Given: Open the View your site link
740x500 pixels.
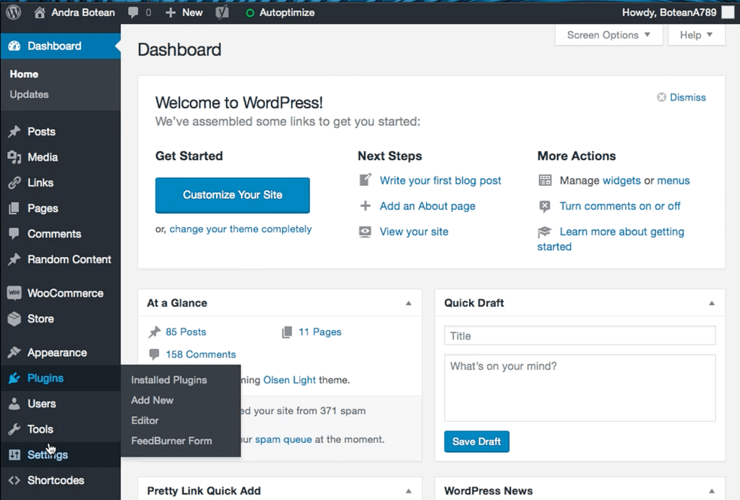Looking at the screenshot, I should pyautogui.click(x=414, y=232).
